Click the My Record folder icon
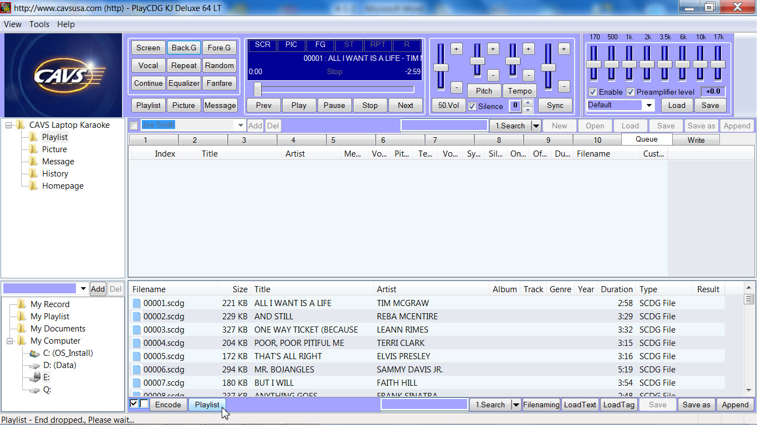 (x=22, y=304)
